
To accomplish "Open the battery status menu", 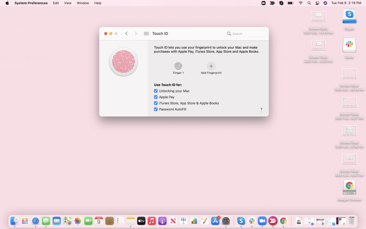I will pos(291,3).
